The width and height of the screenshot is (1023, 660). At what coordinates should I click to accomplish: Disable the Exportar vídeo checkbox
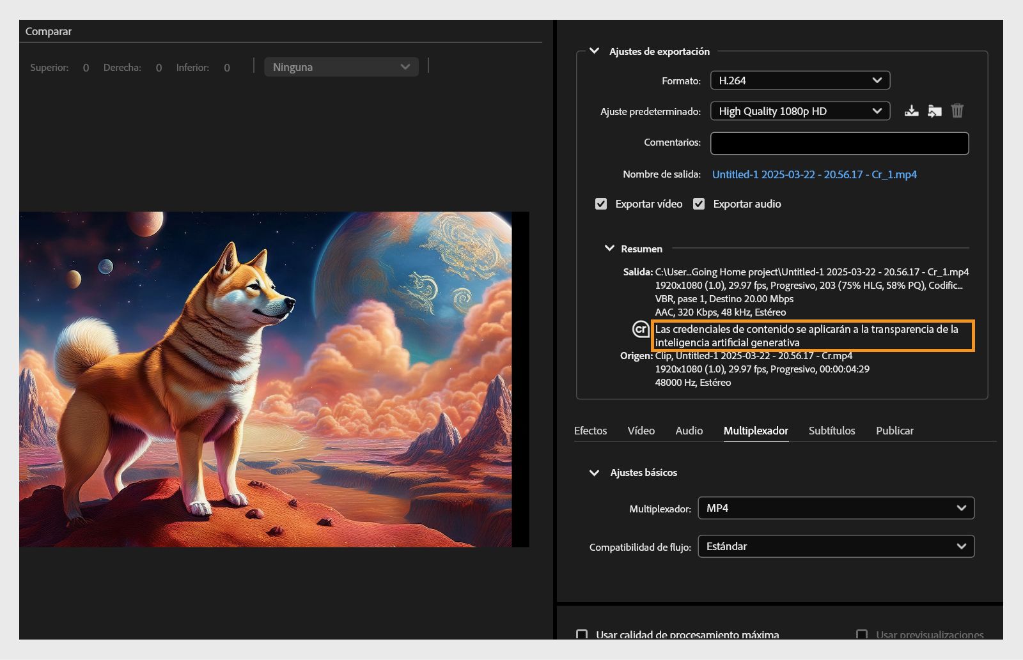[601, 203]
